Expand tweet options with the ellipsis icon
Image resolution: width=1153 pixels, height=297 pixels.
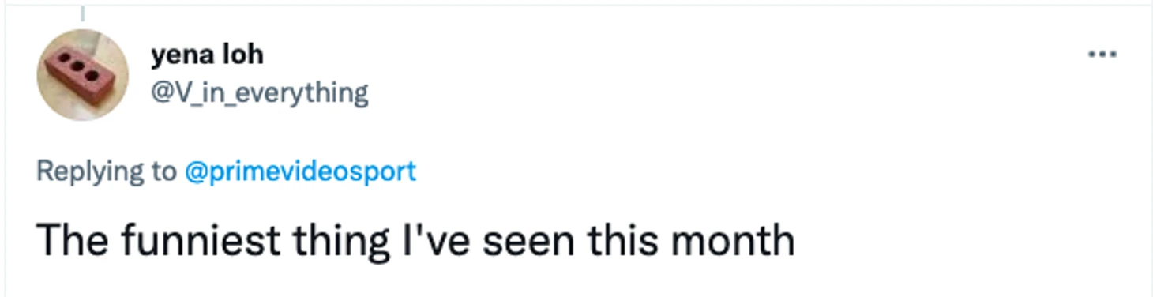coord(1102,55)
